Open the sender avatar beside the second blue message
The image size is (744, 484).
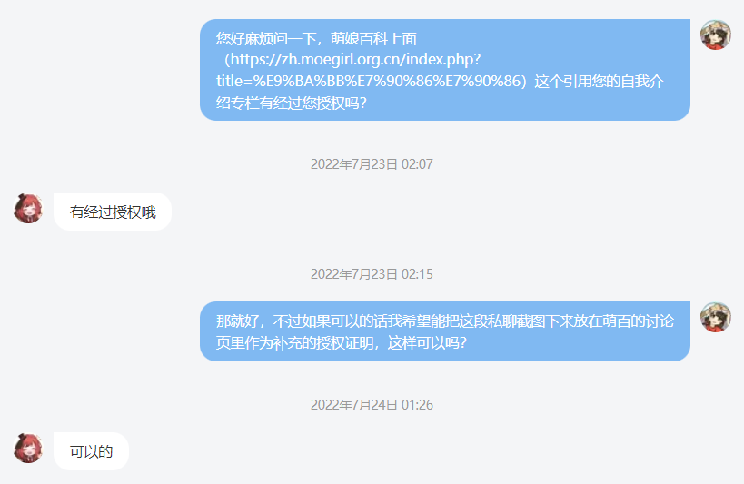coord(716,317)
